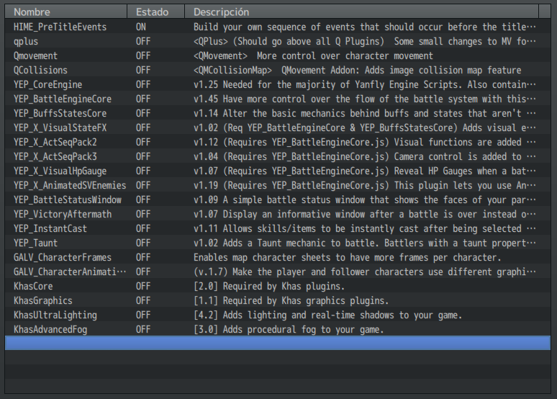The image size is (557, 399).
Task: Click the Estado column header
Action: 156,12
